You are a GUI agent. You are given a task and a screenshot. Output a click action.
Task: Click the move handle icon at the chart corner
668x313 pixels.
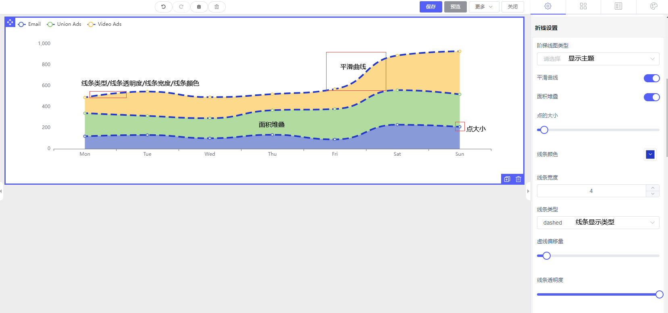point(10,22)
